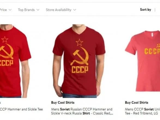The width and height of the screenshot is (160, 120).
Task: Open the light red triblend CCCP tee image
Action: pos(143,61)
